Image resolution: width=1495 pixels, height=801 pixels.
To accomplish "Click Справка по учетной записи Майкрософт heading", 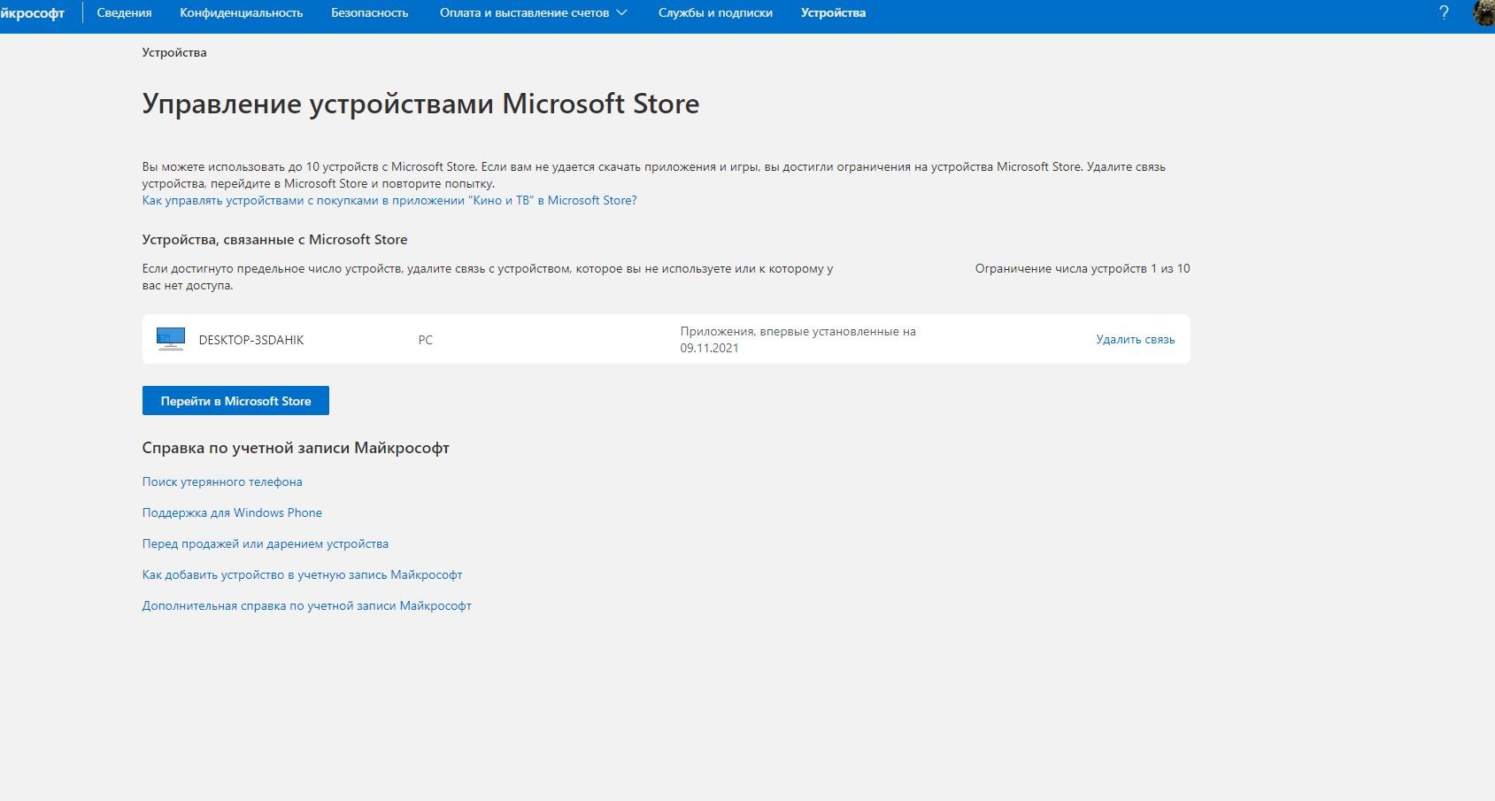I will point(296,448).
